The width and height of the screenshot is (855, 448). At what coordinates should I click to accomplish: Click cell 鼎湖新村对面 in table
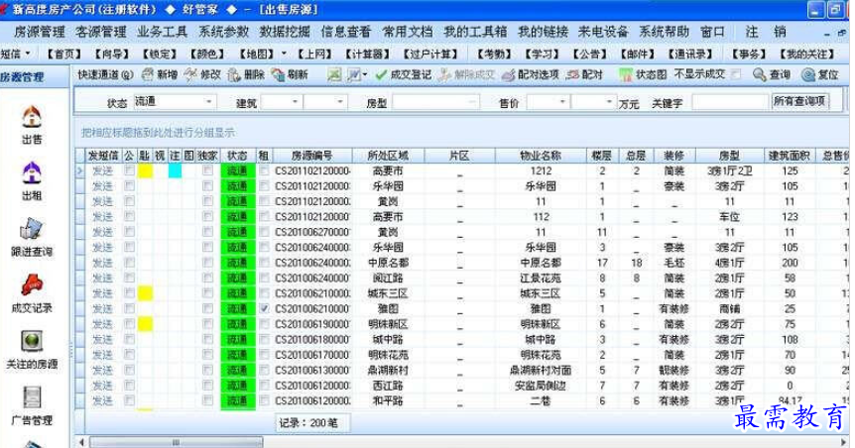541,370
